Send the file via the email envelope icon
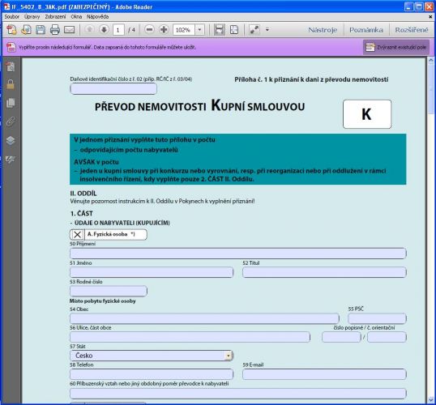Screen dimensions: 436x405 coord(69,29)
